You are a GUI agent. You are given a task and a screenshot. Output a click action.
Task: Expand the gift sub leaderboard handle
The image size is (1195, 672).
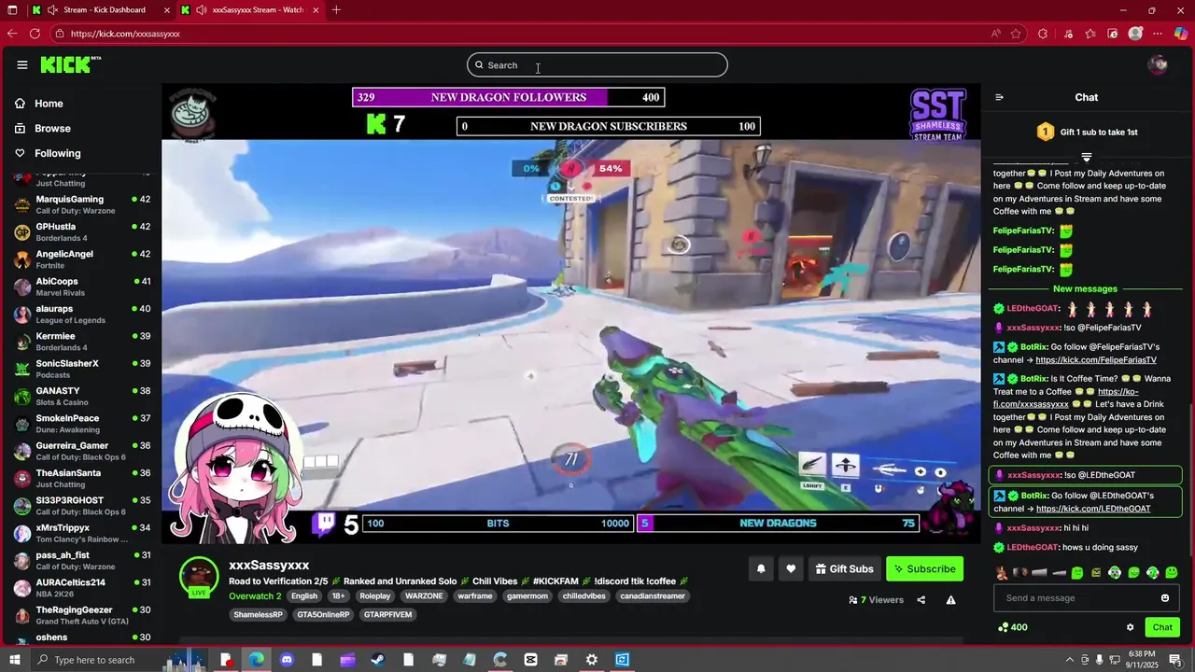(x=1086, y=157)
